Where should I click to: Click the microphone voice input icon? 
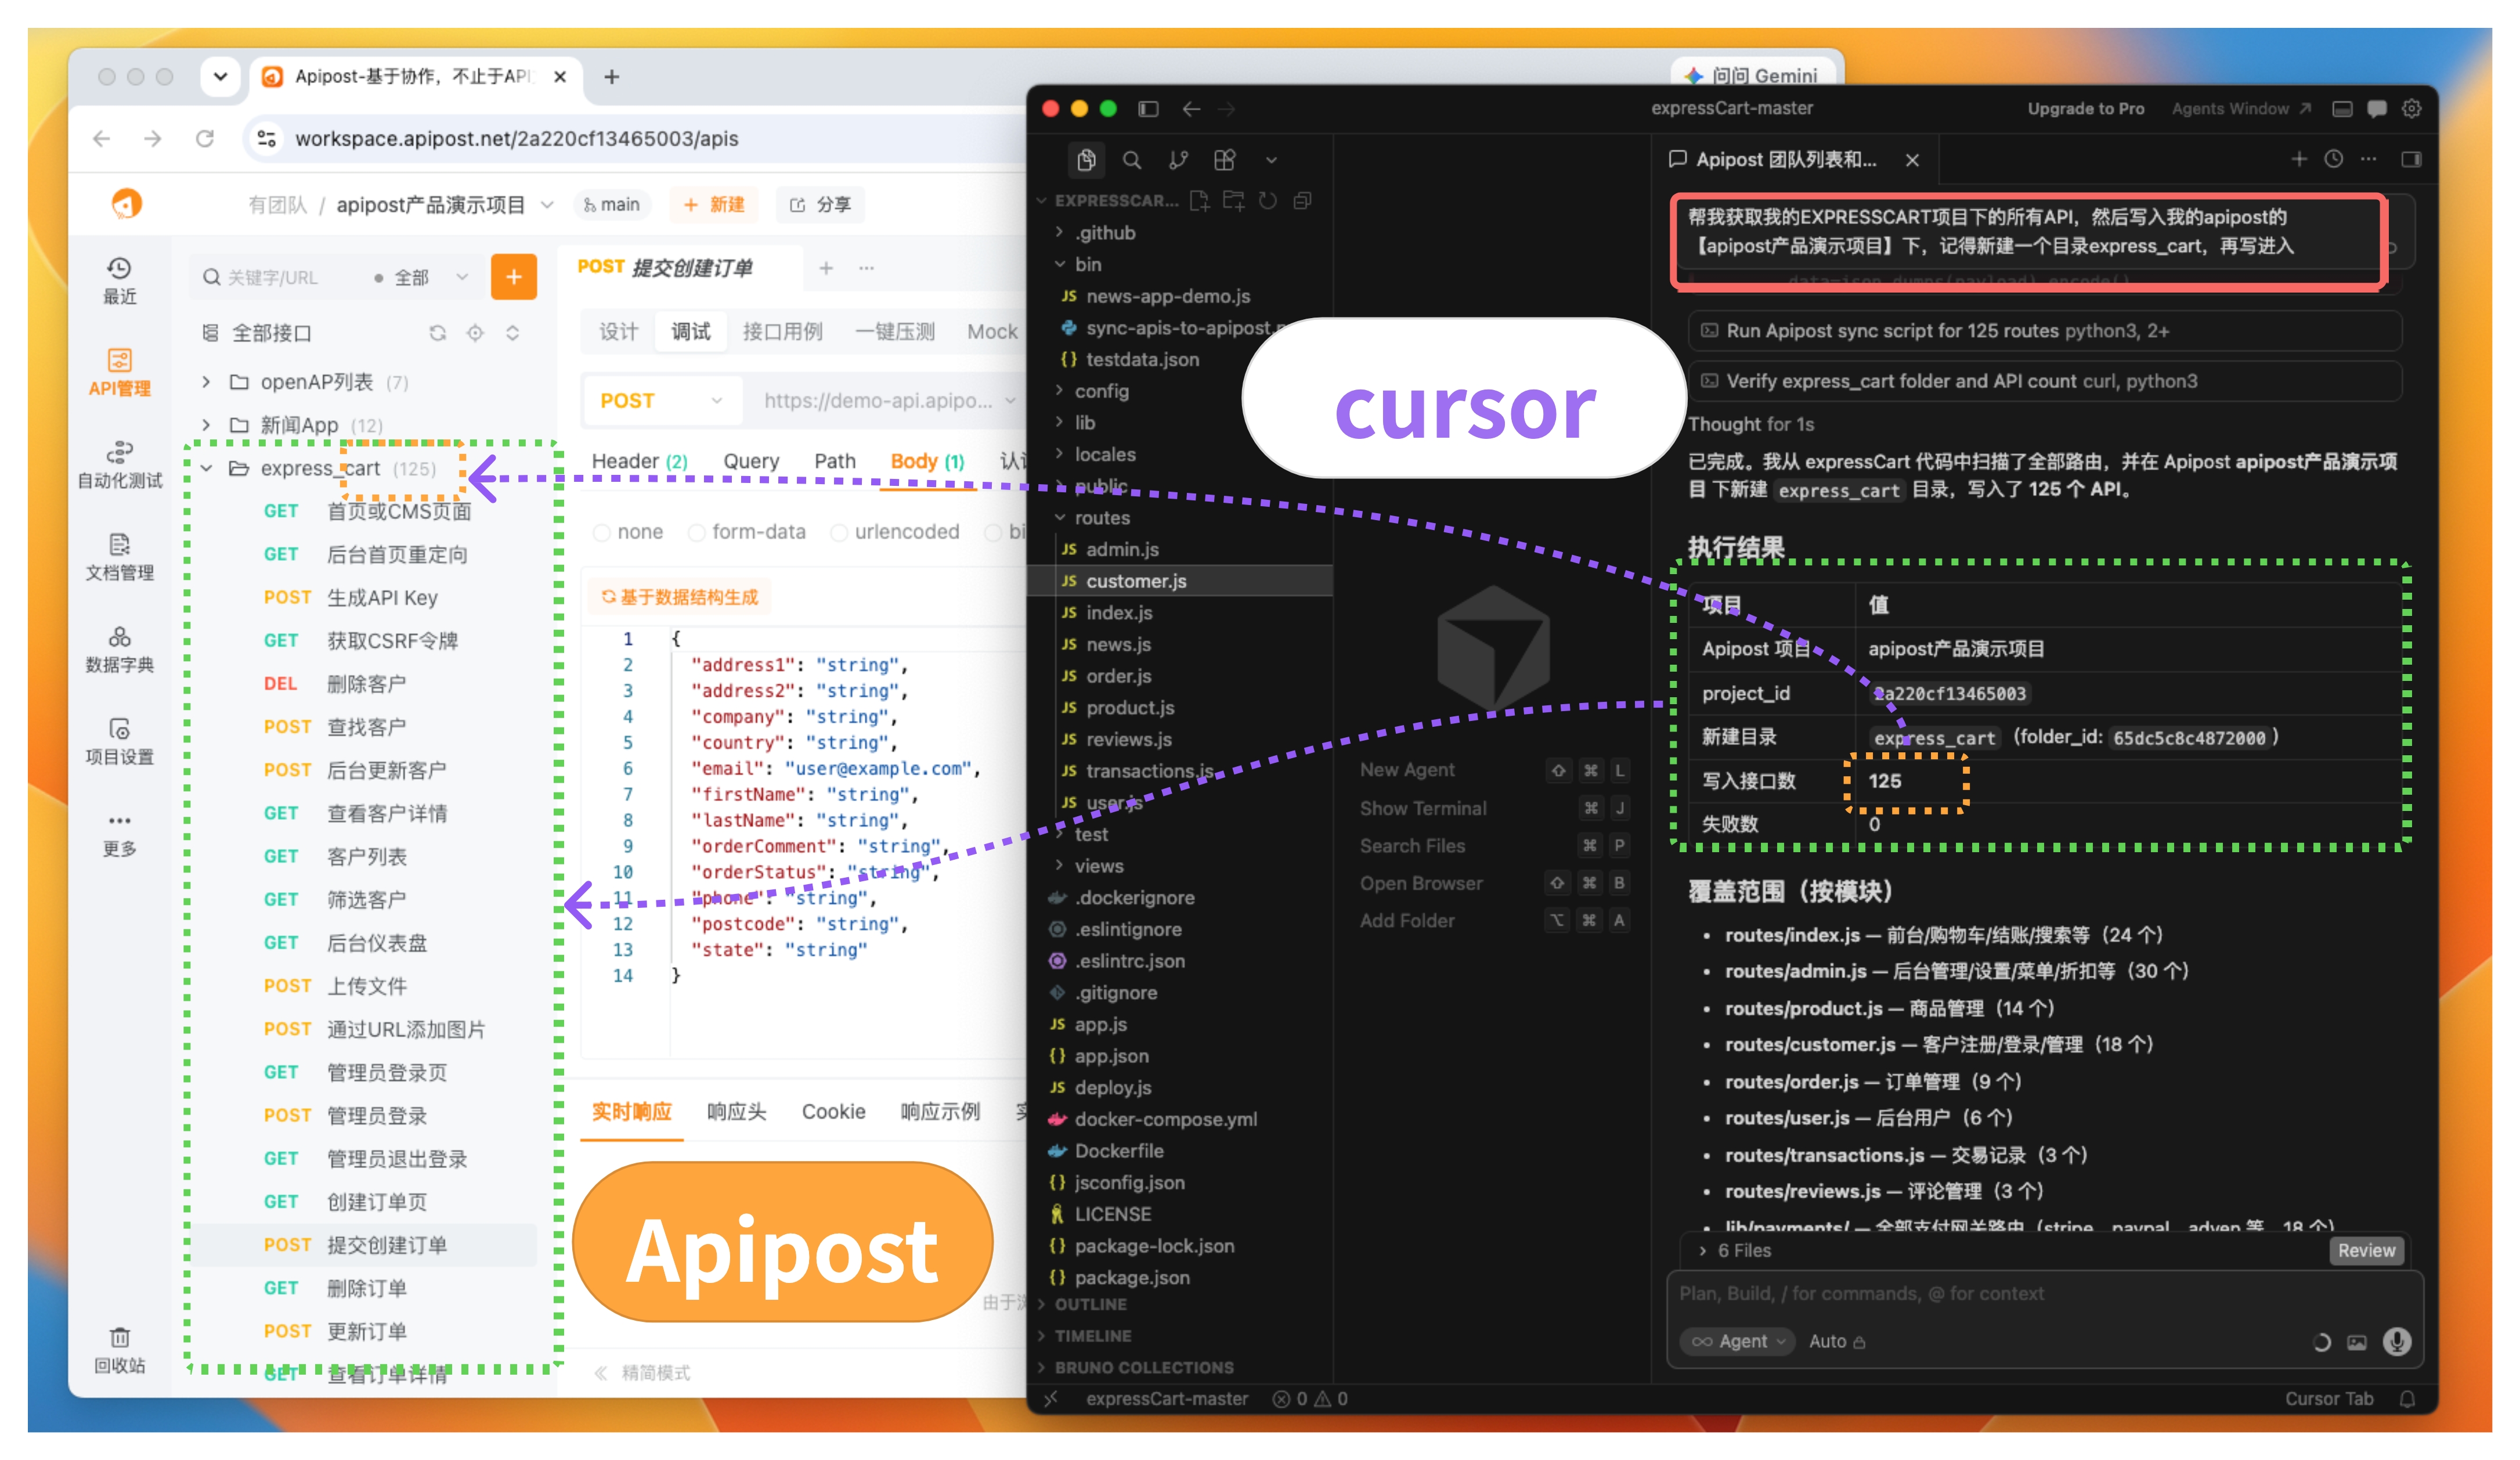coord(2396,1341)
